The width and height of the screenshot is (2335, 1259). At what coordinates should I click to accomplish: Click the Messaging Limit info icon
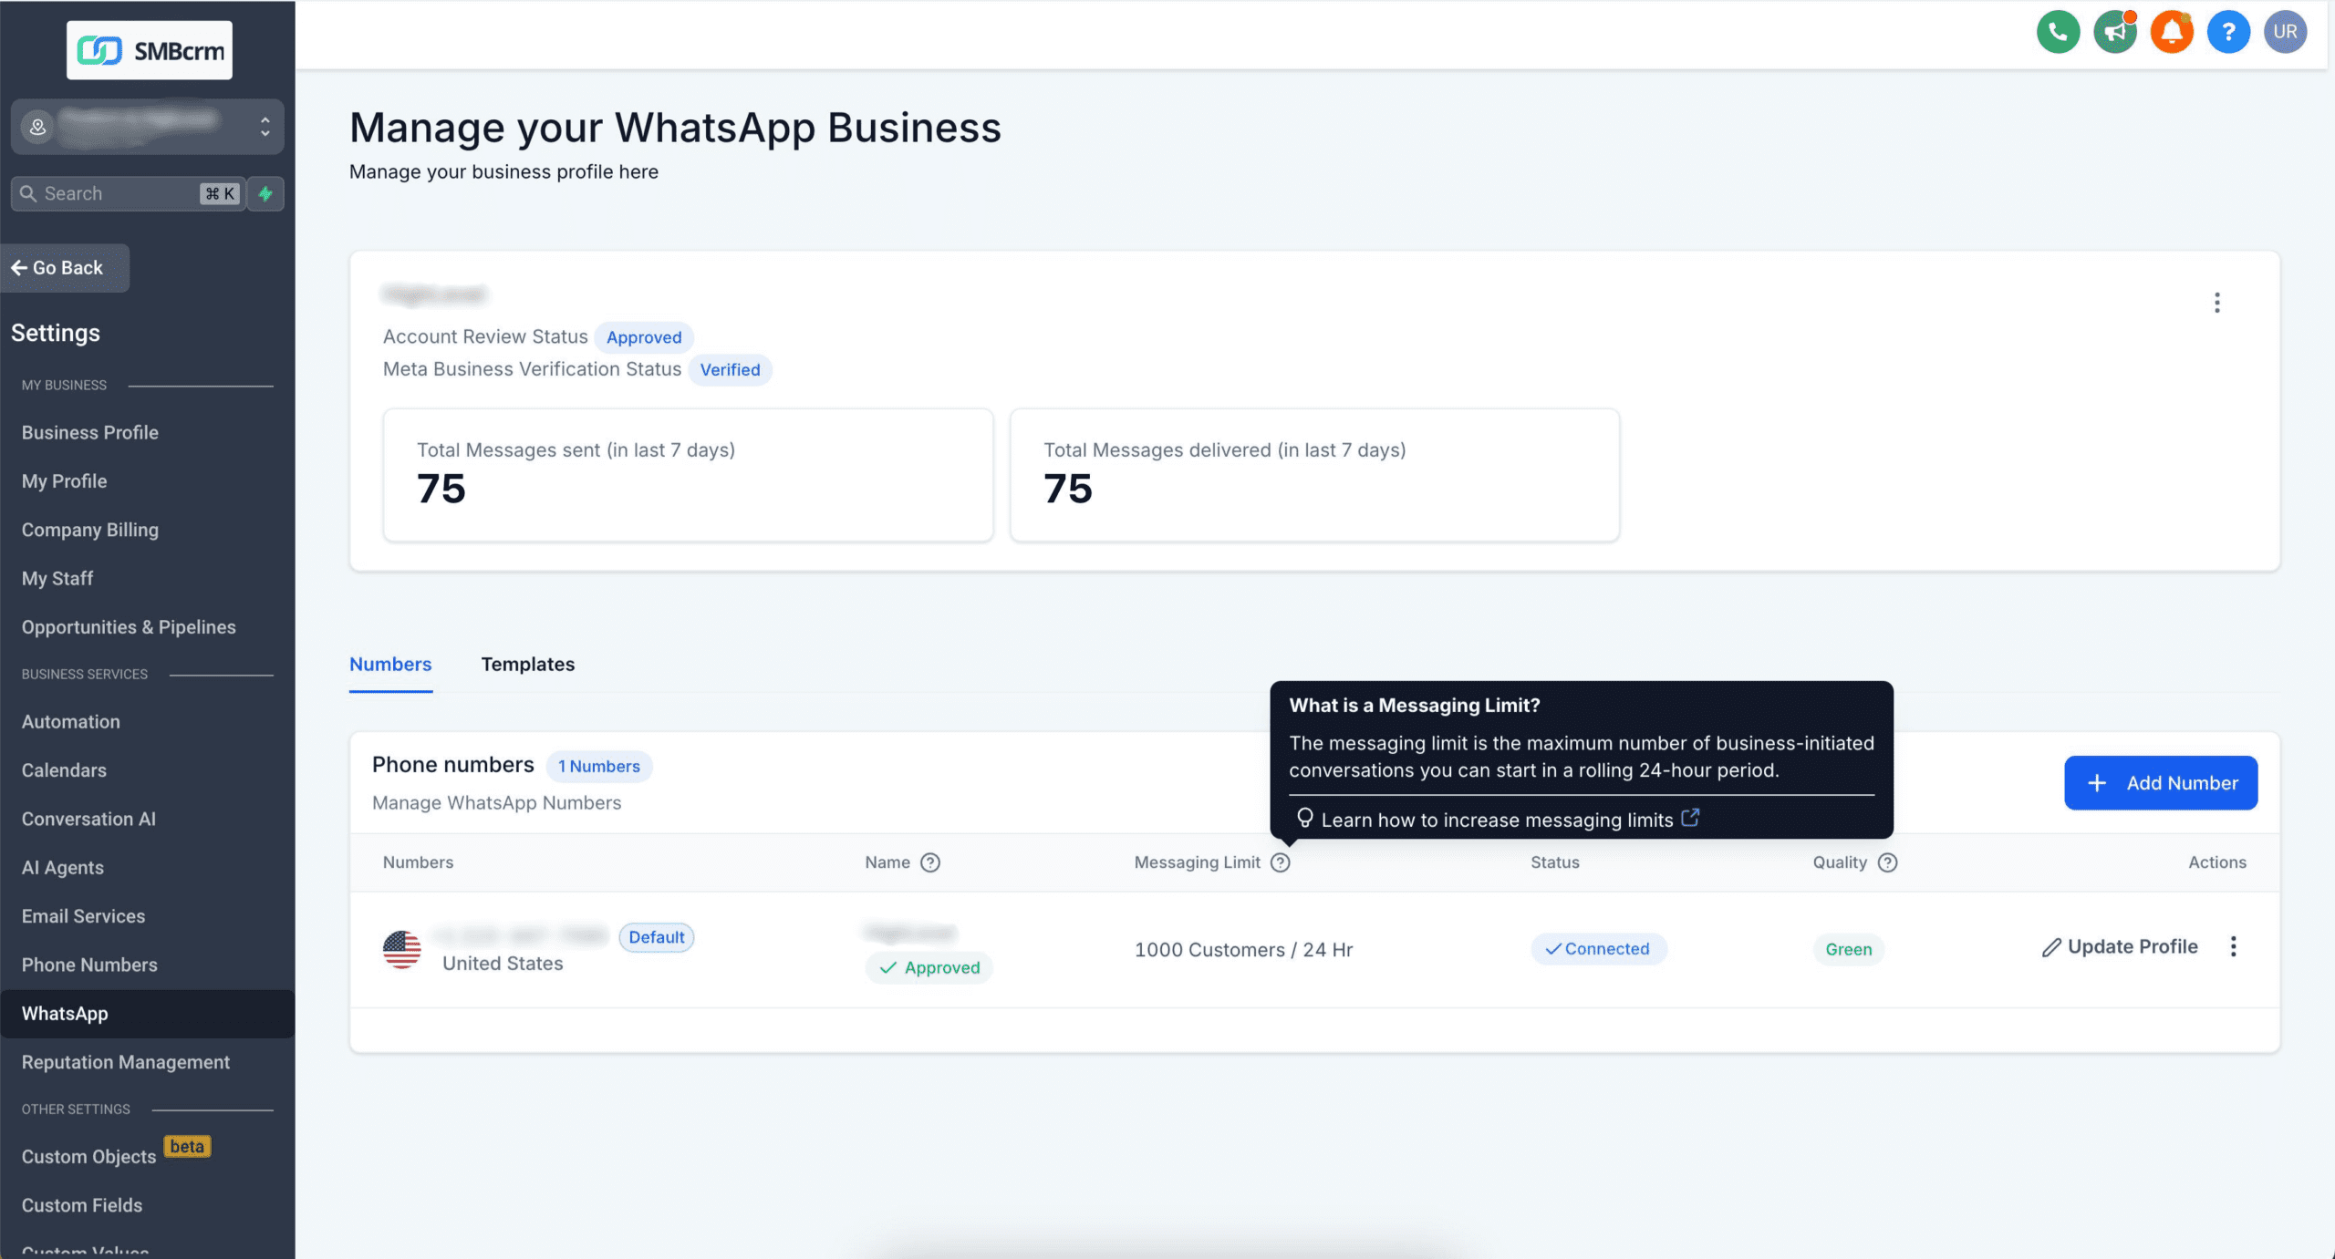1281,862
